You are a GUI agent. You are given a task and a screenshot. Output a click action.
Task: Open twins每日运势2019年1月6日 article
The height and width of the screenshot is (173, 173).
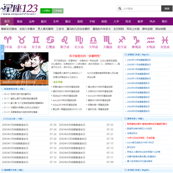(140, 142)
